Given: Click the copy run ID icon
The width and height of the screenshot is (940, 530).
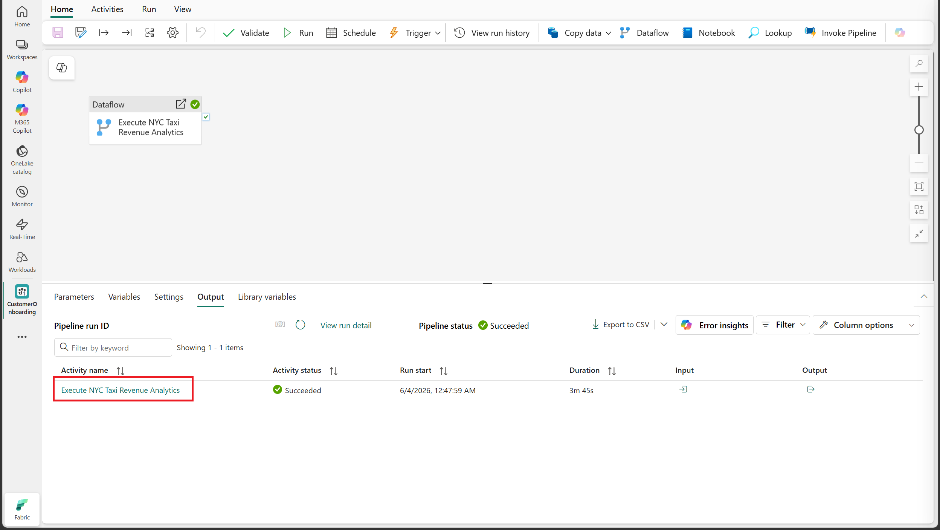Looking at the screenshot, I should [280, 324].
